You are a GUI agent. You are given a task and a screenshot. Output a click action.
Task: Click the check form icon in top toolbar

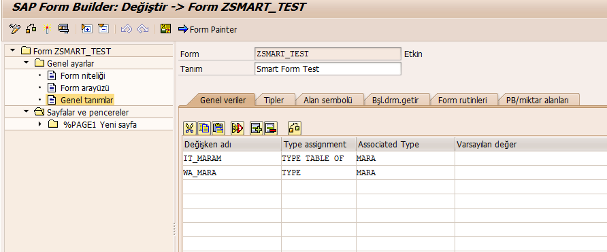pos(31,29)
